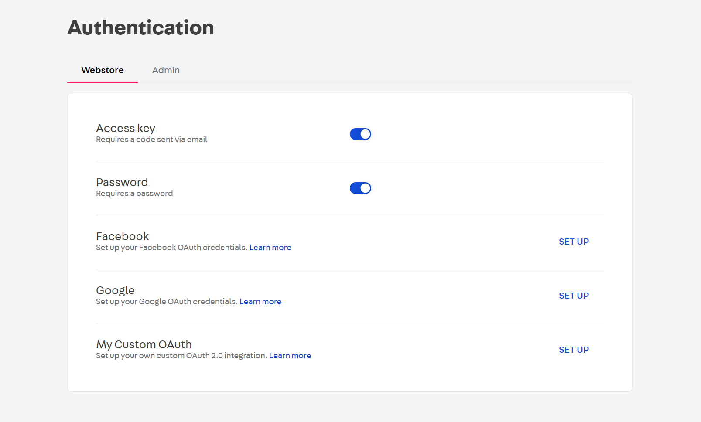Click the Authentication page title

pyautogui.click(x=140, y=28)
